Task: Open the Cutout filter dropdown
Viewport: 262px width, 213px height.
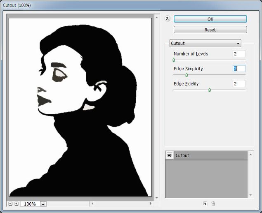Action: (x=205, y=43)
